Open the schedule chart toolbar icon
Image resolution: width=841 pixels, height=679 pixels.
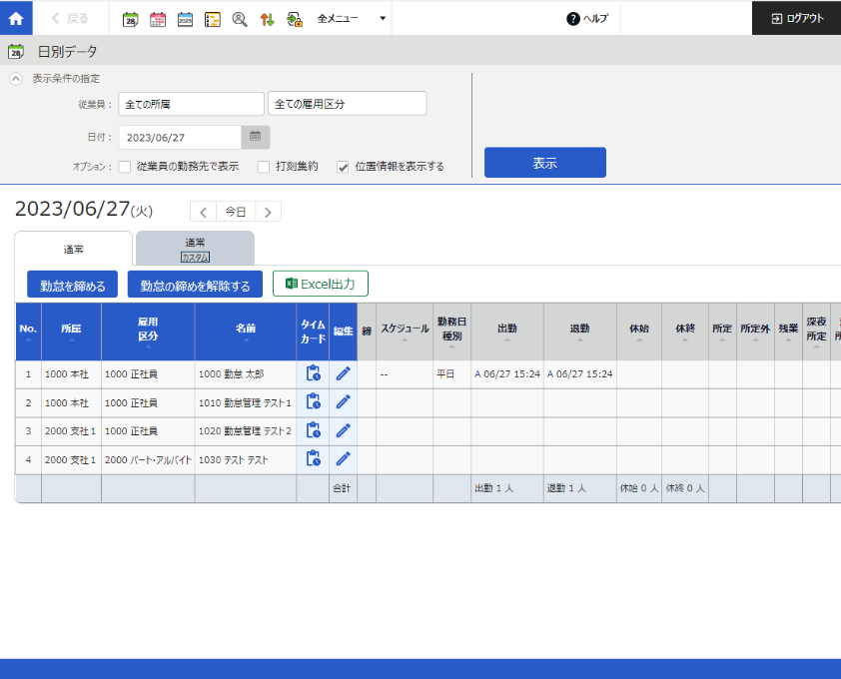pyautogui.click(x=213, y=20)
